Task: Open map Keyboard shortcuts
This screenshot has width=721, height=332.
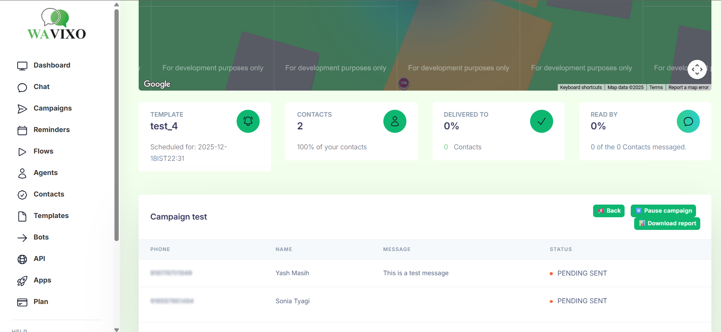Action: [580, 88]
